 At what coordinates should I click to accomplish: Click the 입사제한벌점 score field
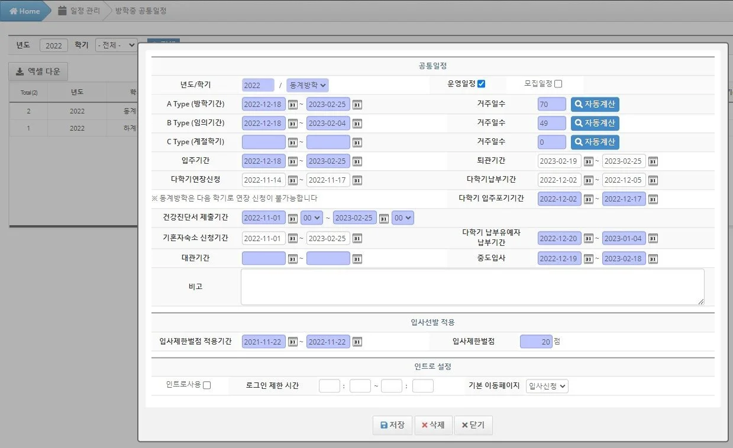coord(536,342)
